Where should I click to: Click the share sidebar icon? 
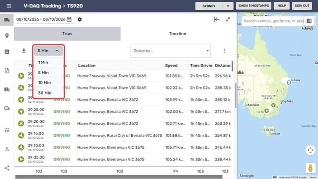[7, 168]
